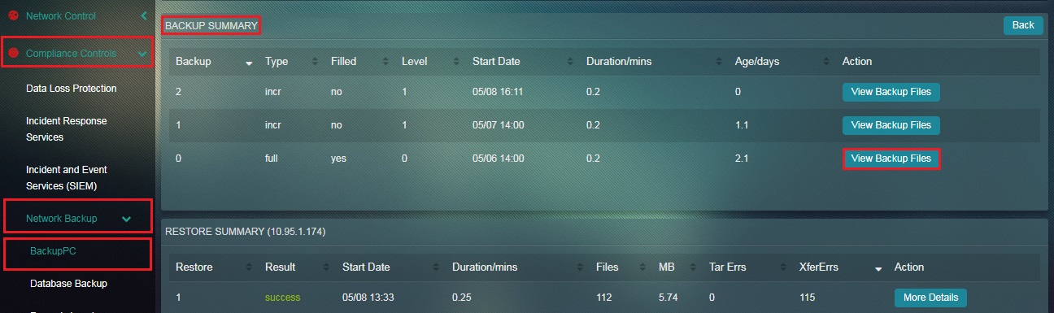
Task: Open Incident Response Services item
Action: tap(67, 129)
